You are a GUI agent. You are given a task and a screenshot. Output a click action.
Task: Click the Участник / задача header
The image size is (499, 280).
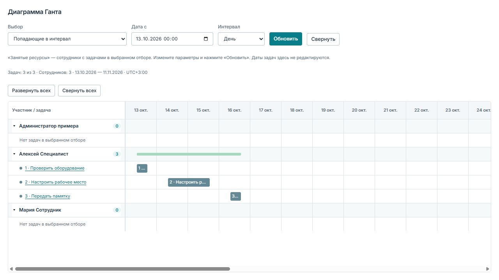[x=66, y=110]
